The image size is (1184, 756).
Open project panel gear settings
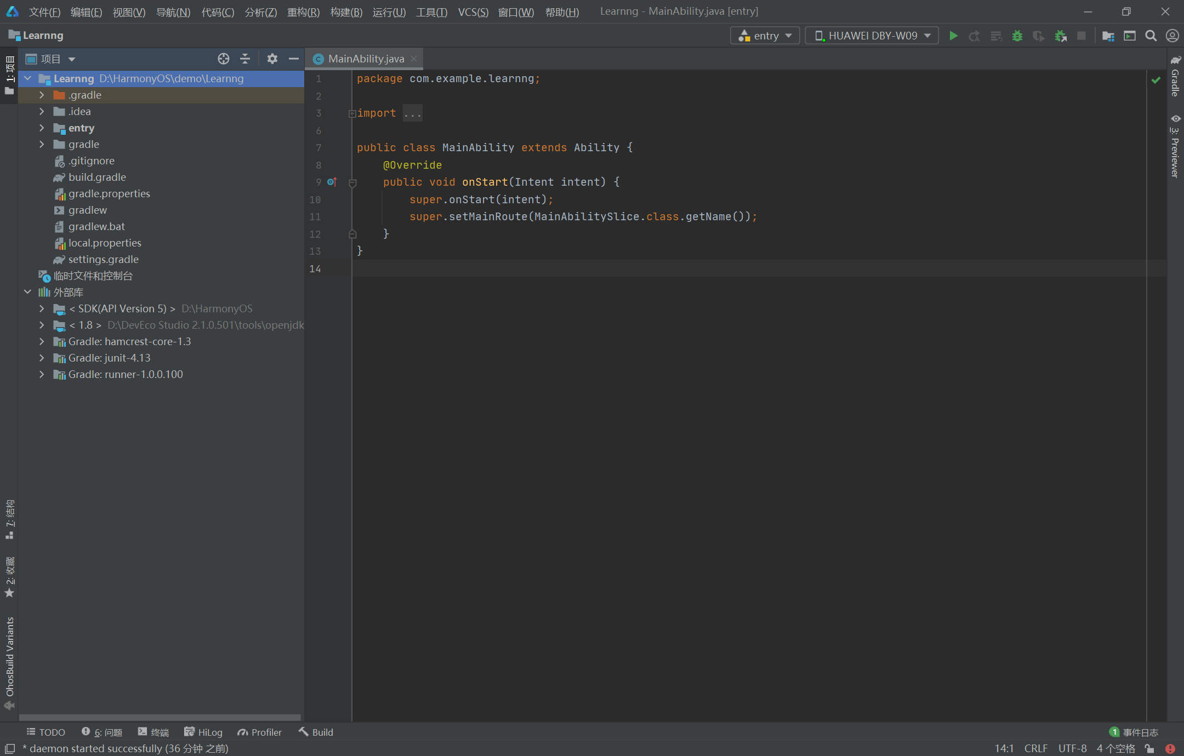(x=272, y=59)
